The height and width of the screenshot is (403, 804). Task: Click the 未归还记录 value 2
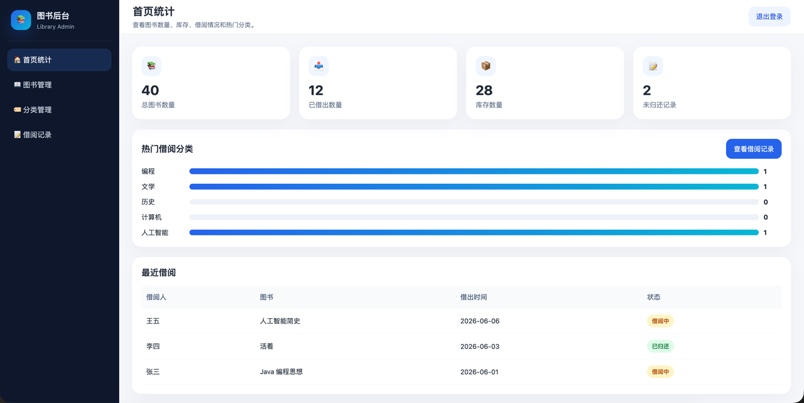pos(647,90)
